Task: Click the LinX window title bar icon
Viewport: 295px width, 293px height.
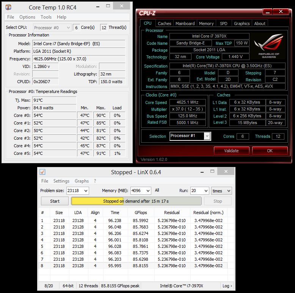Action: 42,172
